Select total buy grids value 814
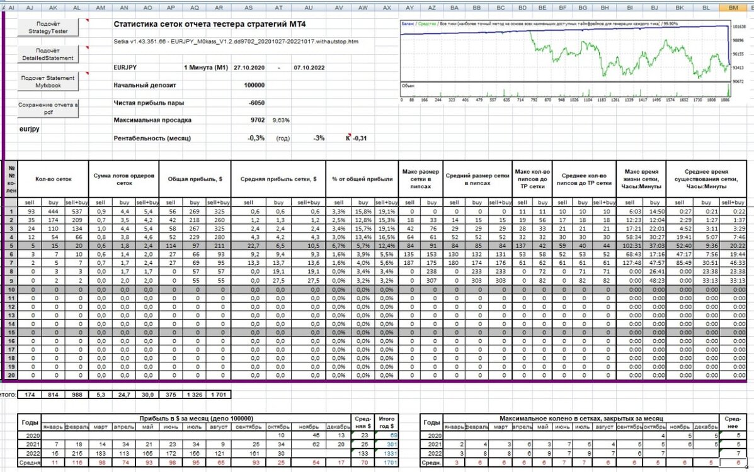This screenshot has height=472, width=754. click(53, 395)
